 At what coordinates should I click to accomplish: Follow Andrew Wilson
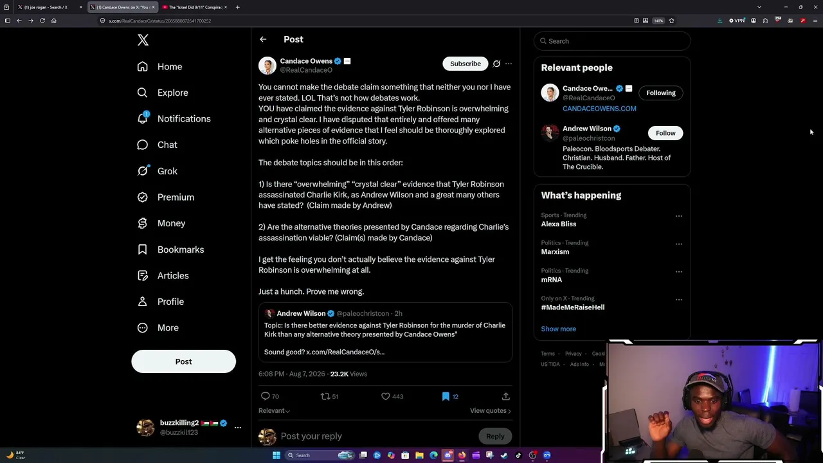[665, 133]
